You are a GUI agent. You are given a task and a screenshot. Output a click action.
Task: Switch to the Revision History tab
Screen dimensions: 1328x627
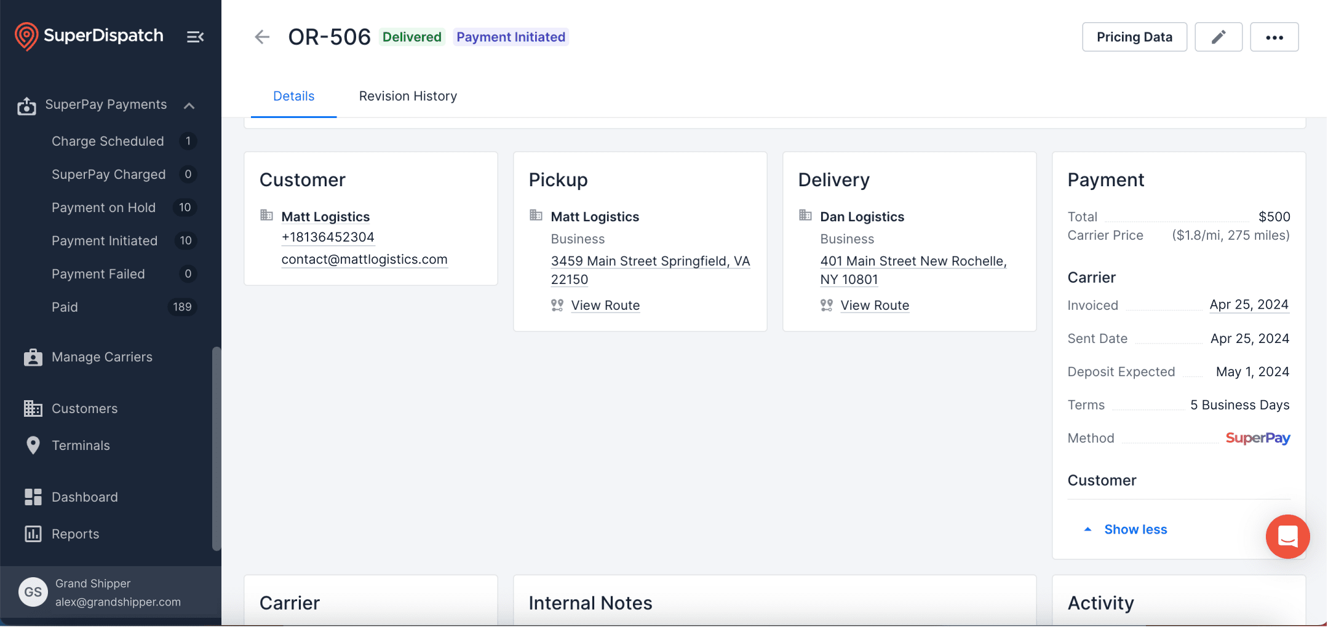coord(407,96)
